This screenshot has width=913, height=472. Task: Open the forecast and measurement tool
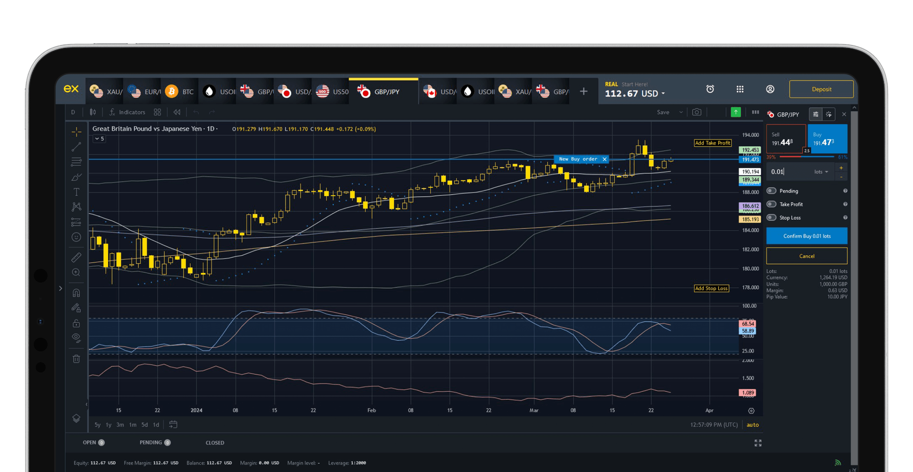76,222
